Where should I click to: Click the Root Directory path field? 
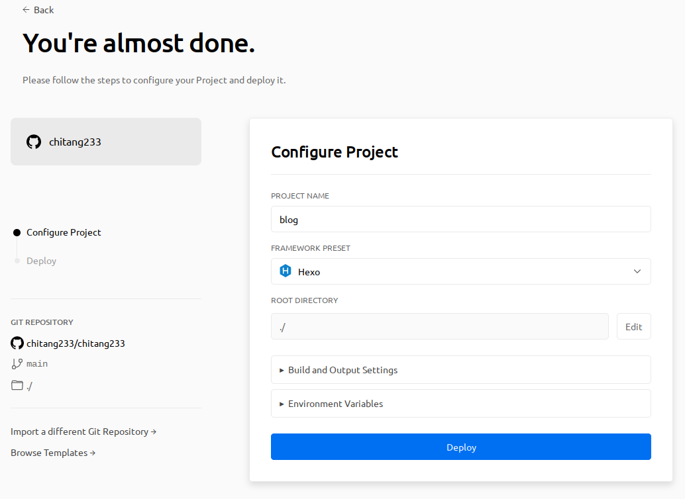pos(439,327)
